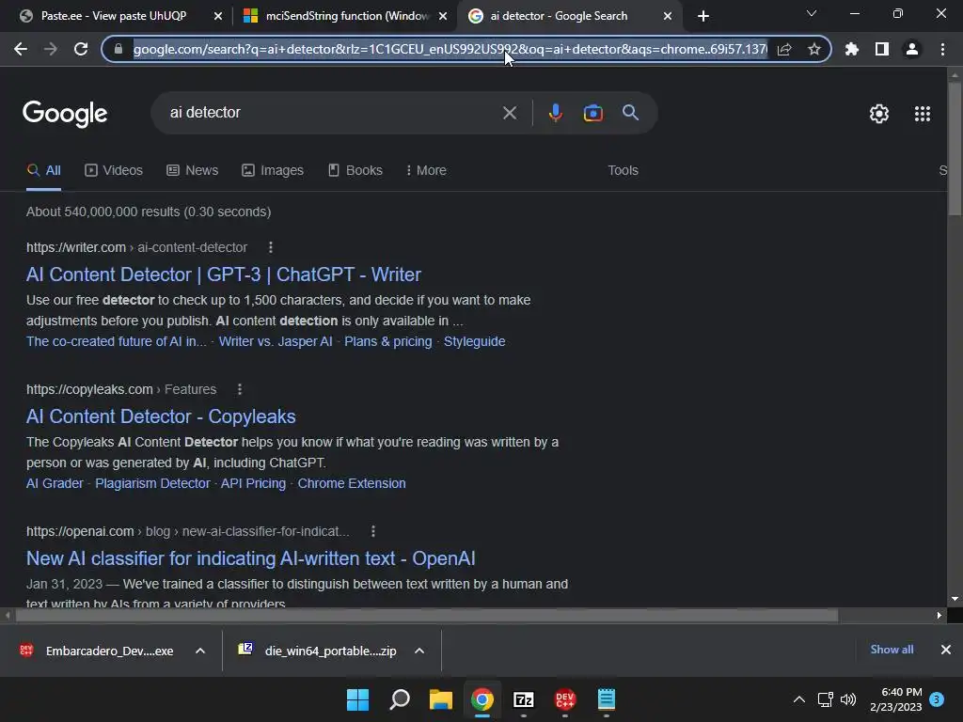Share this page from the address bar
The height and width of the screenshot is (722, 963).
[x=784, y=49]
